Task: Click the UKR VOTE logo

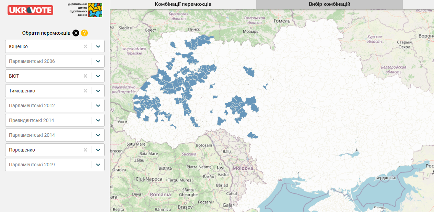Action: coord(30,10)
